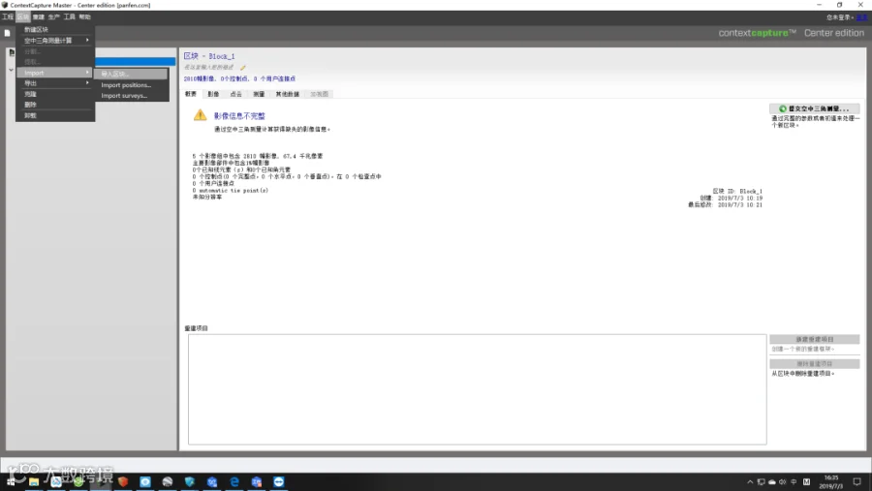Click the delete reconstruction project button
Image resolution: width=872 pixels, height=491 pixels.
(815, 364)
